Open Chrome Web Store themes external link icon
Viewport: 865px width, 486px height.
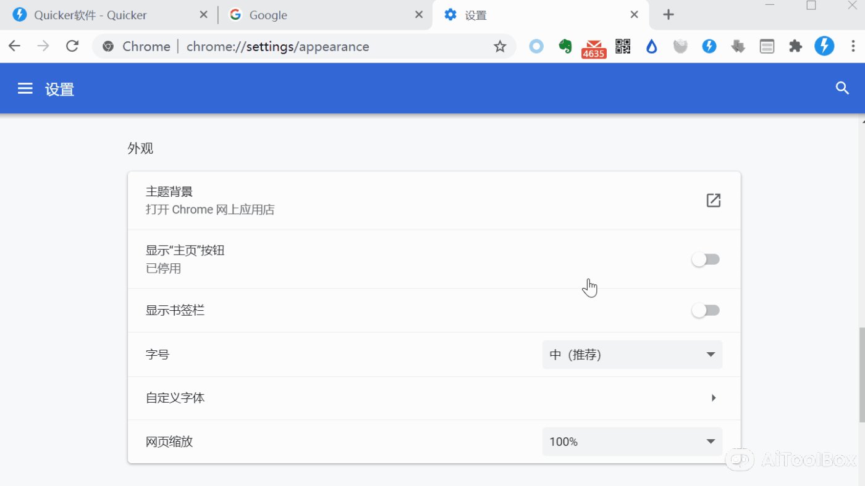click(x=713, y=200)
